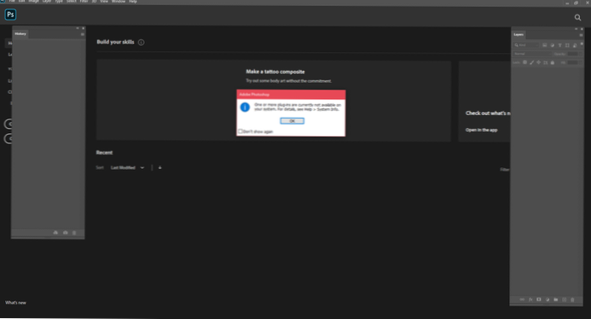Turn layer filtering switch on or off

582,44
